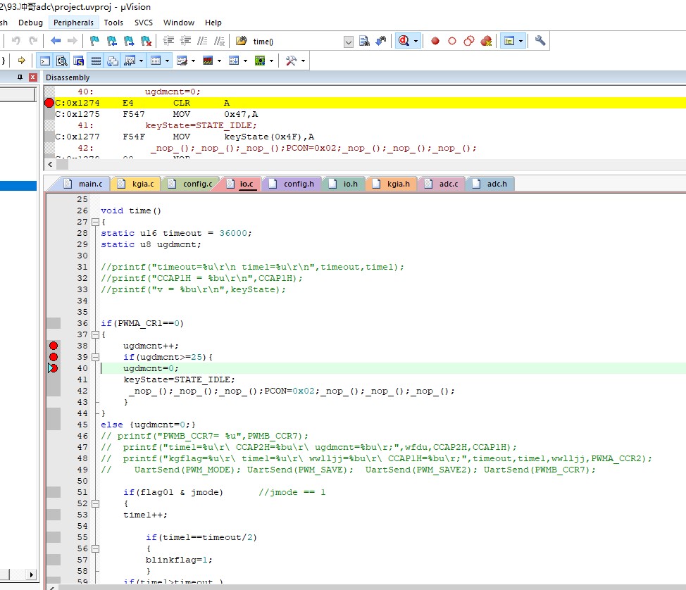This screenshot has width=686, height=590.
Task: Toggle the Symbols window
Action: (x=79, y=61)
